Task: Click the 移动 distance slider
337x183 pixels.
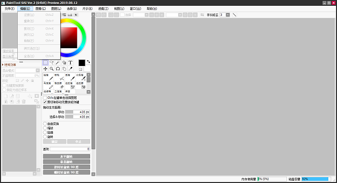Action: [x=78, y=112]
